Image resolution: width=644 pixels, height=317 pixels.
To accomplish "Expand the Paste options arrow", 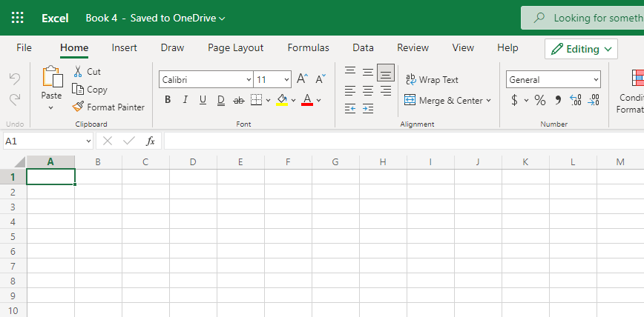I will [x=51, y=108].
